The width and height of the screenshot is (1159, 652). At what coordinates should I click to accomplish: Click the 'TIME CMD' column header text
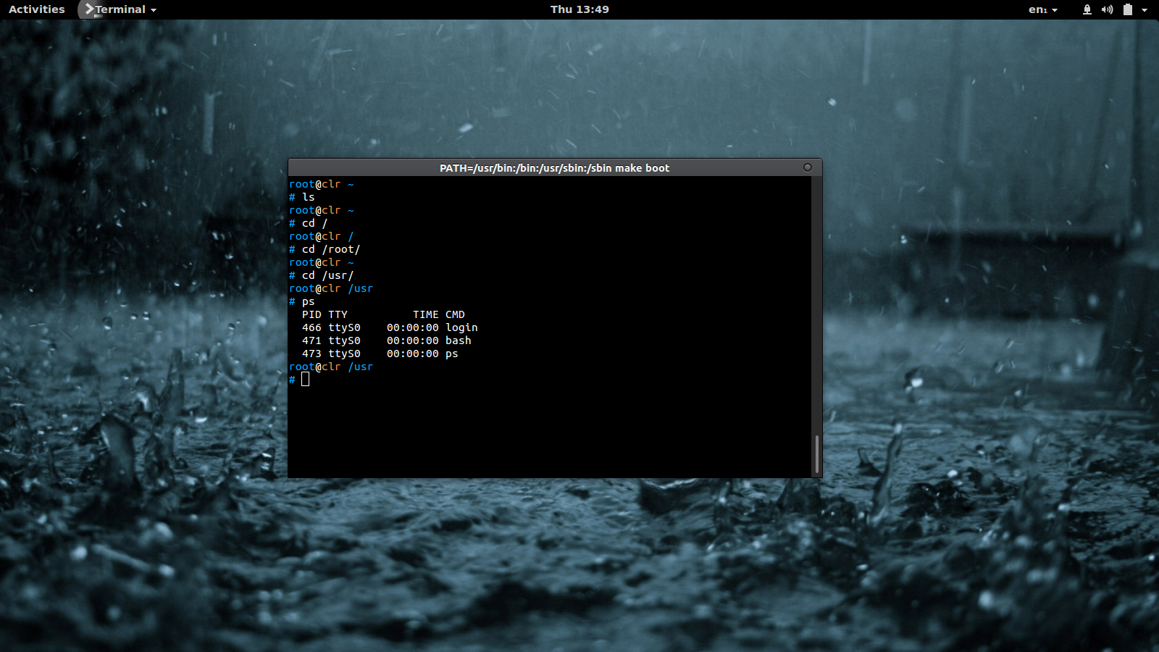pos(439,314)
